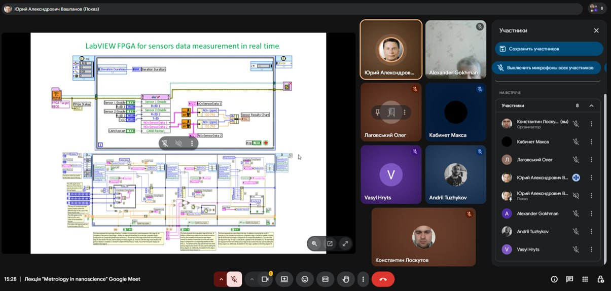The height and width of the screenshot is (291, 611).
Task: Turn on the camera button
Action: pos(265,279)
